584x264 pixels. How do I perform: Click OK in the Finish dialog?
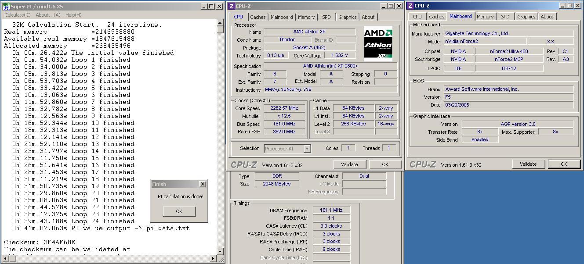[x=179, y=211]
